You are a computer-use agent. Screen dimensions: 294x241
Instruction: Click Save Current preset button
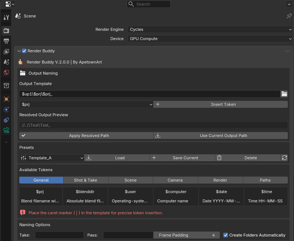[x=182, y=158]
